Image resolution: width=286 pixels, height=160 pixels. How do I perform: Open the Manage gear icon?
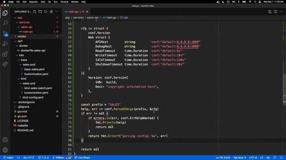5,150
